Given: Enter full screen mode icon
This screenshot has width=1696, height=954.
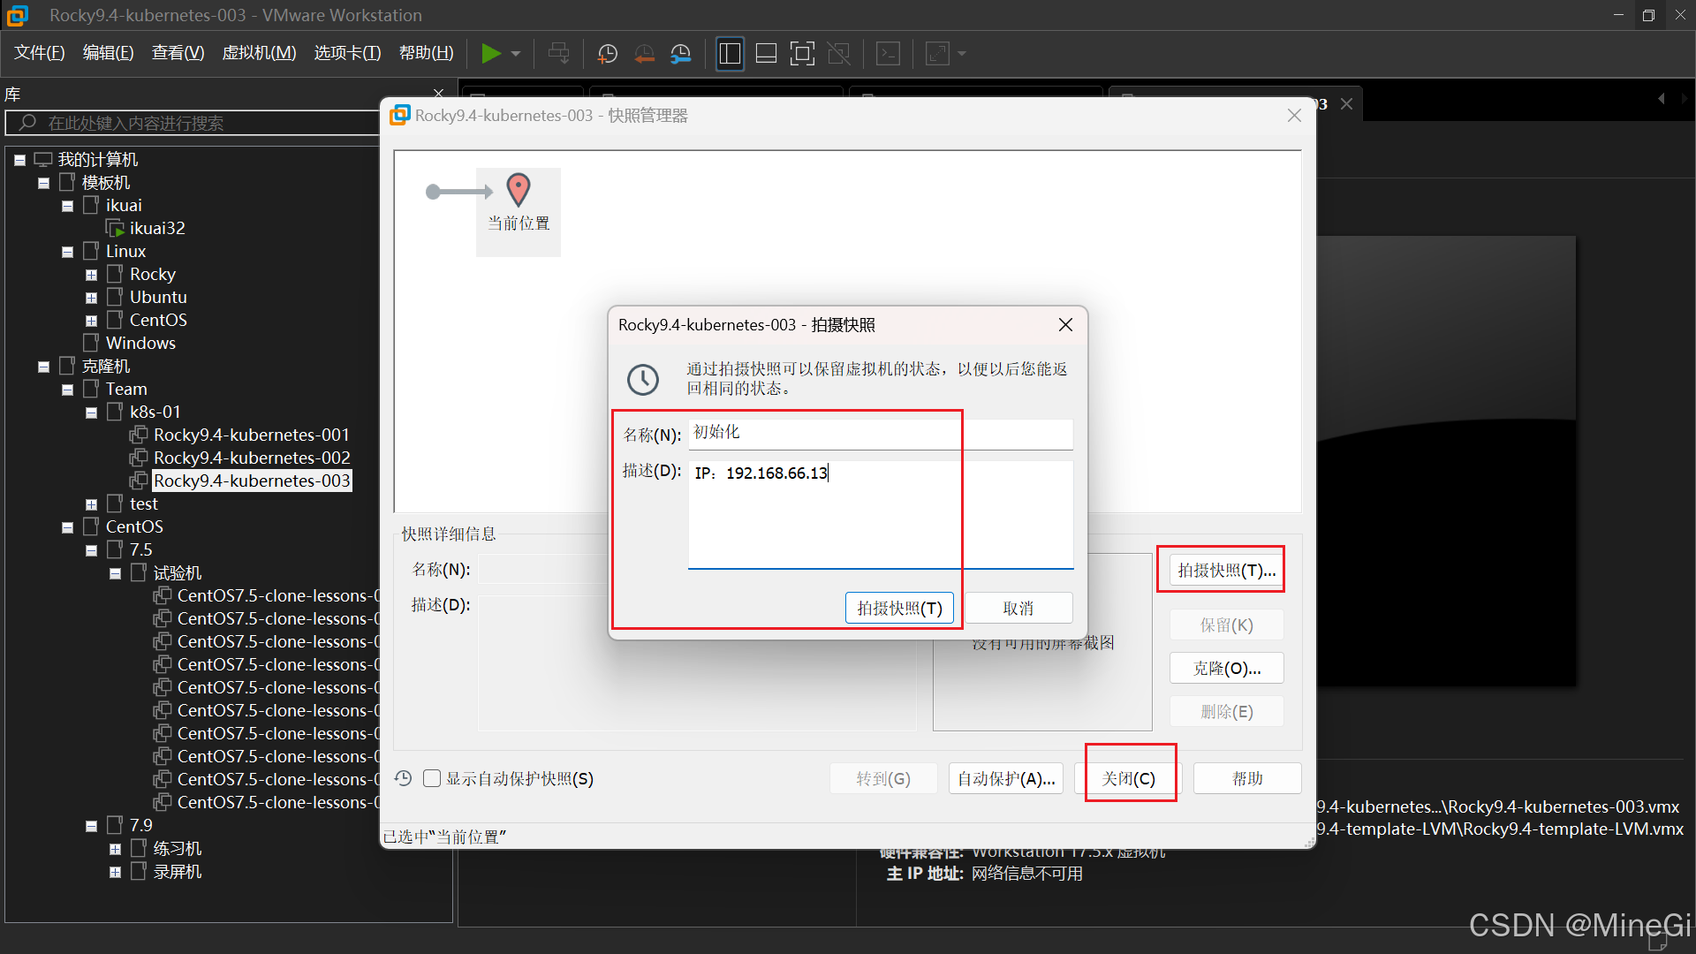Looking at the screenshot, I should 802,54.
